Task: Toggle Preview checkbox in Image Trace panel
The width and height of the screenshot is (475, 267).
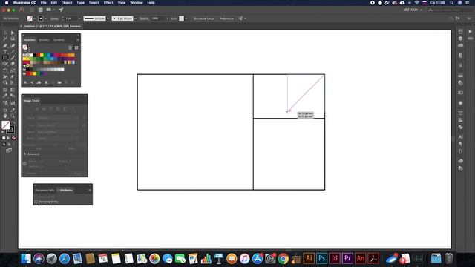Action: point(25,174)
